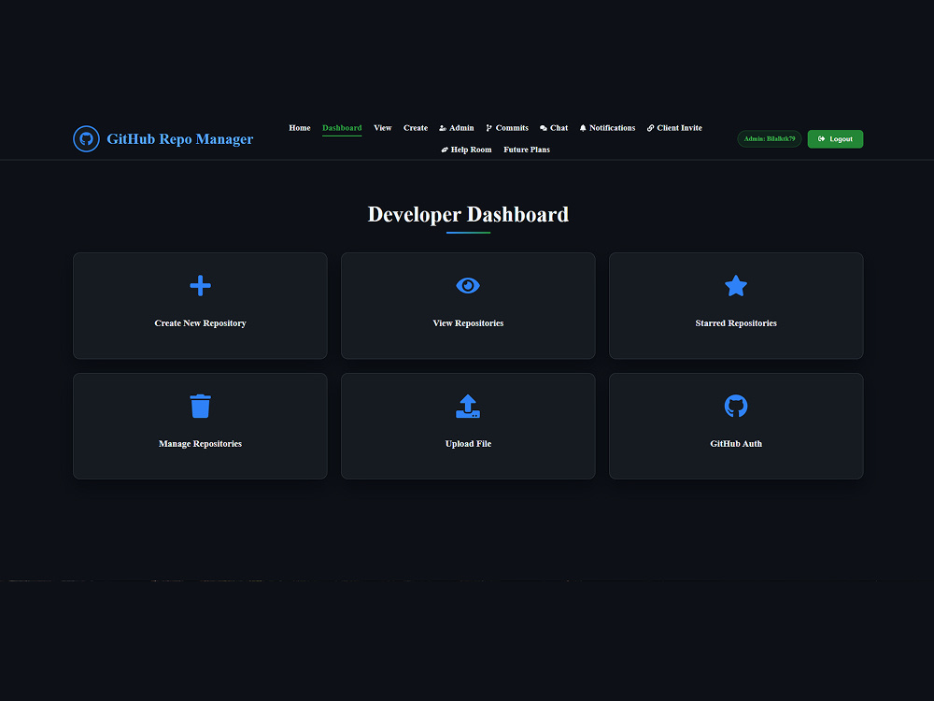This screenshot has width=934, height=701.
Task: Open the Future Plans nav link
Action: (527, 150)
